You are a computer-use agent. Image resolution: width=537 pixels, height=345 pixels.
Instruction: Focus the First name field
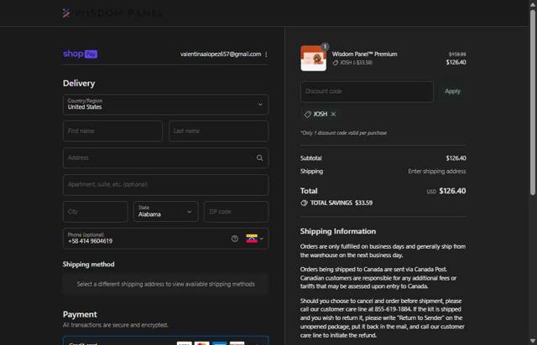pos(112,131)
